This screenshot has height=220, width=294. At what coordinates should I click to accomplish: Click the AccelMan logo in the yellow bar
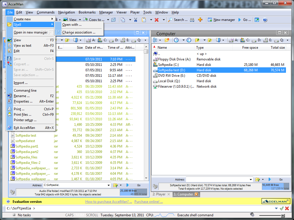(x=276, y=201)
